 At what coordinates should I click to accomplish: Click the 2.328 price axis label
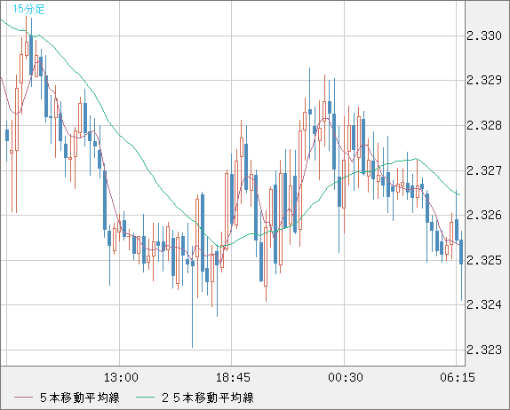(x=484, y=125)
